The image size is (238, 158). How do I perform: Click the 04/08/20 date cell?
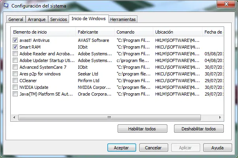[214, 60]
